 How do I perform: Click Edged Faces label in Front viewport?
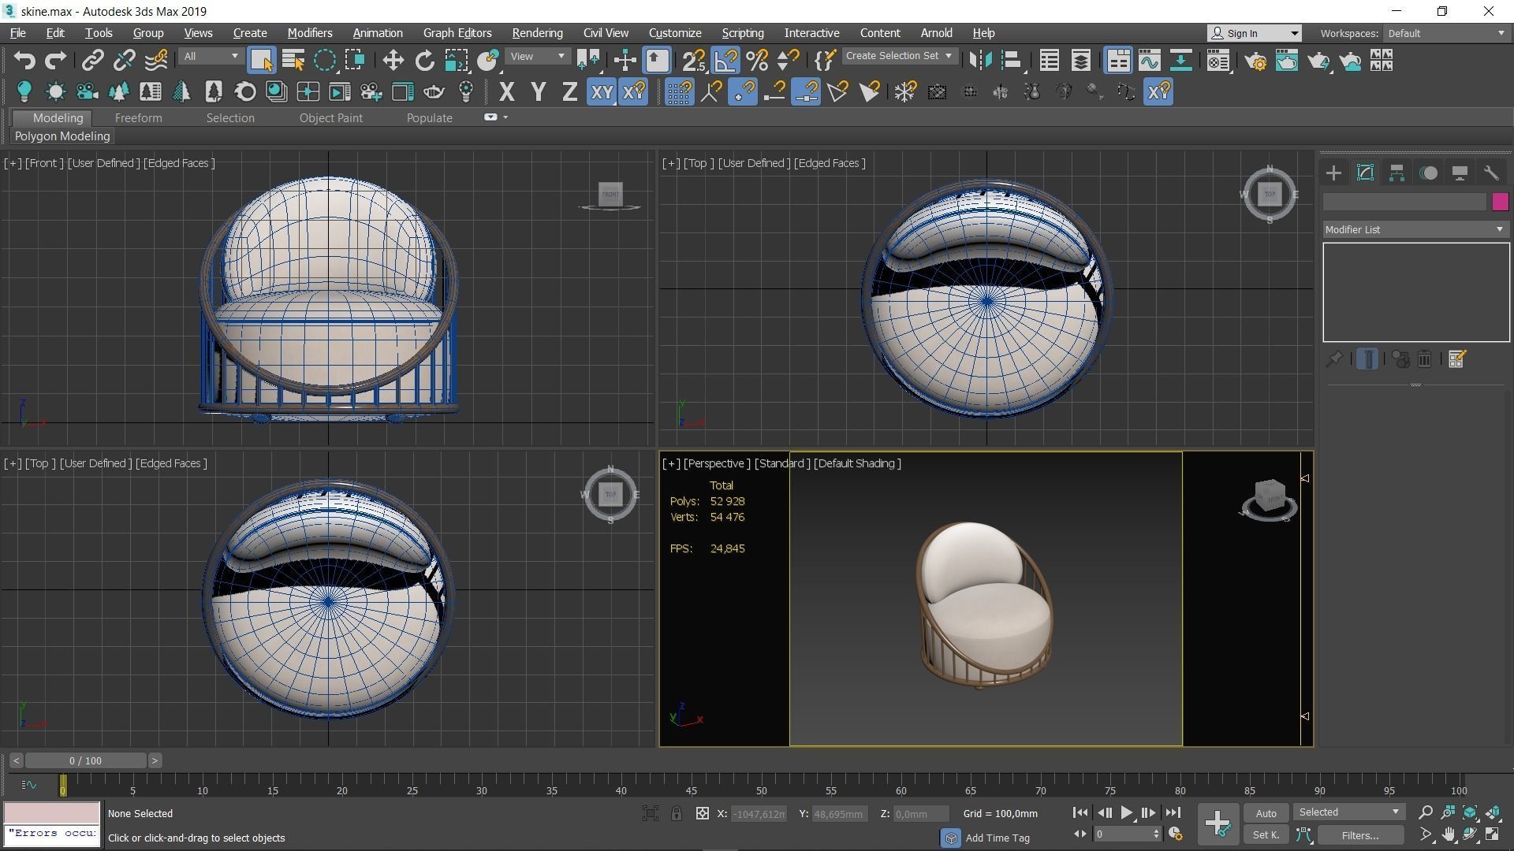point(179,163)
